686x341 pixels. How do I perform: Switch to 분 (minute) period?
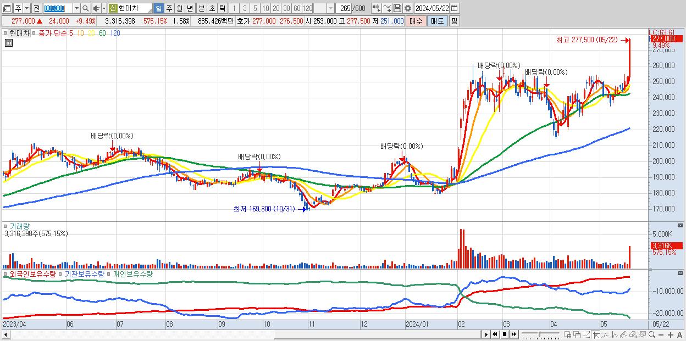click(202, 8)
